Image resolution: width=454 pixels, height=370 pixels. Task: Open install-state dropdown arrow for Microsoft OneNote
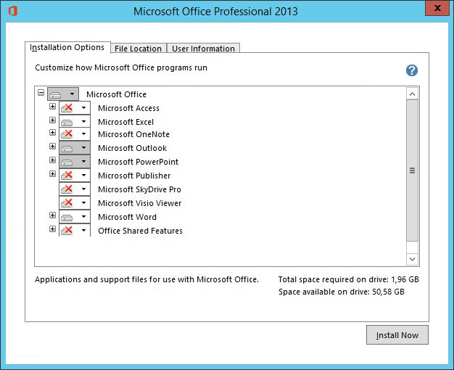click(x=83, y=134)
